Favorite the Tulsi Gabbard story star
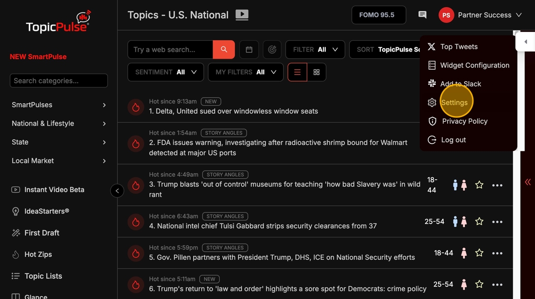The width and height of the screenshot is (535, 299). (480, 222)
